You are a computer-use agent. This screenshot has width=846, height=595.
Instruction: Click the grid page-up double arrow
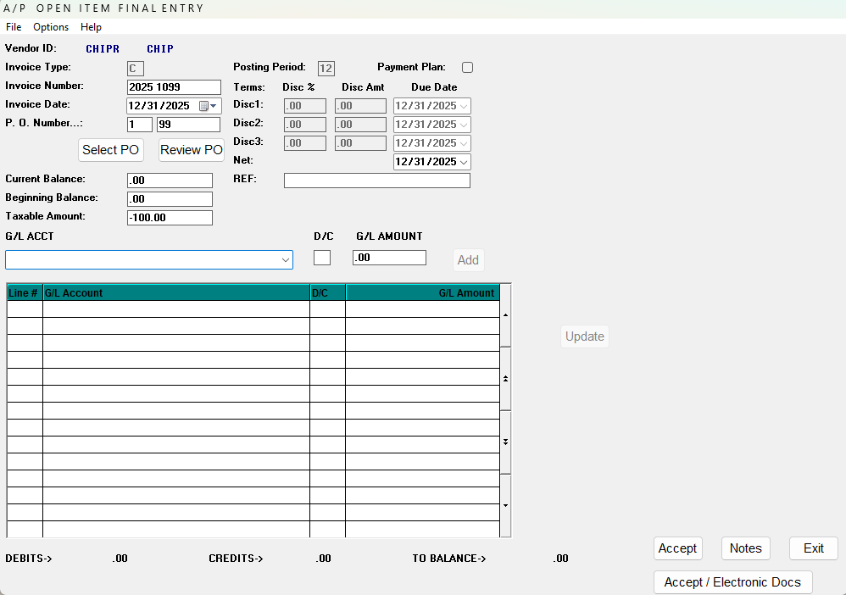(505, 379)
